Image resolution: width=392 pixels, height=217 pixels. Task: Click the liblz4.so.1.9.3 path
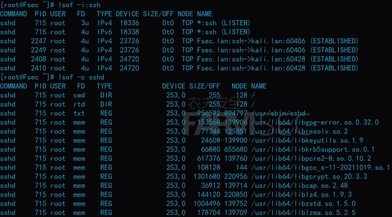point(301,194)
